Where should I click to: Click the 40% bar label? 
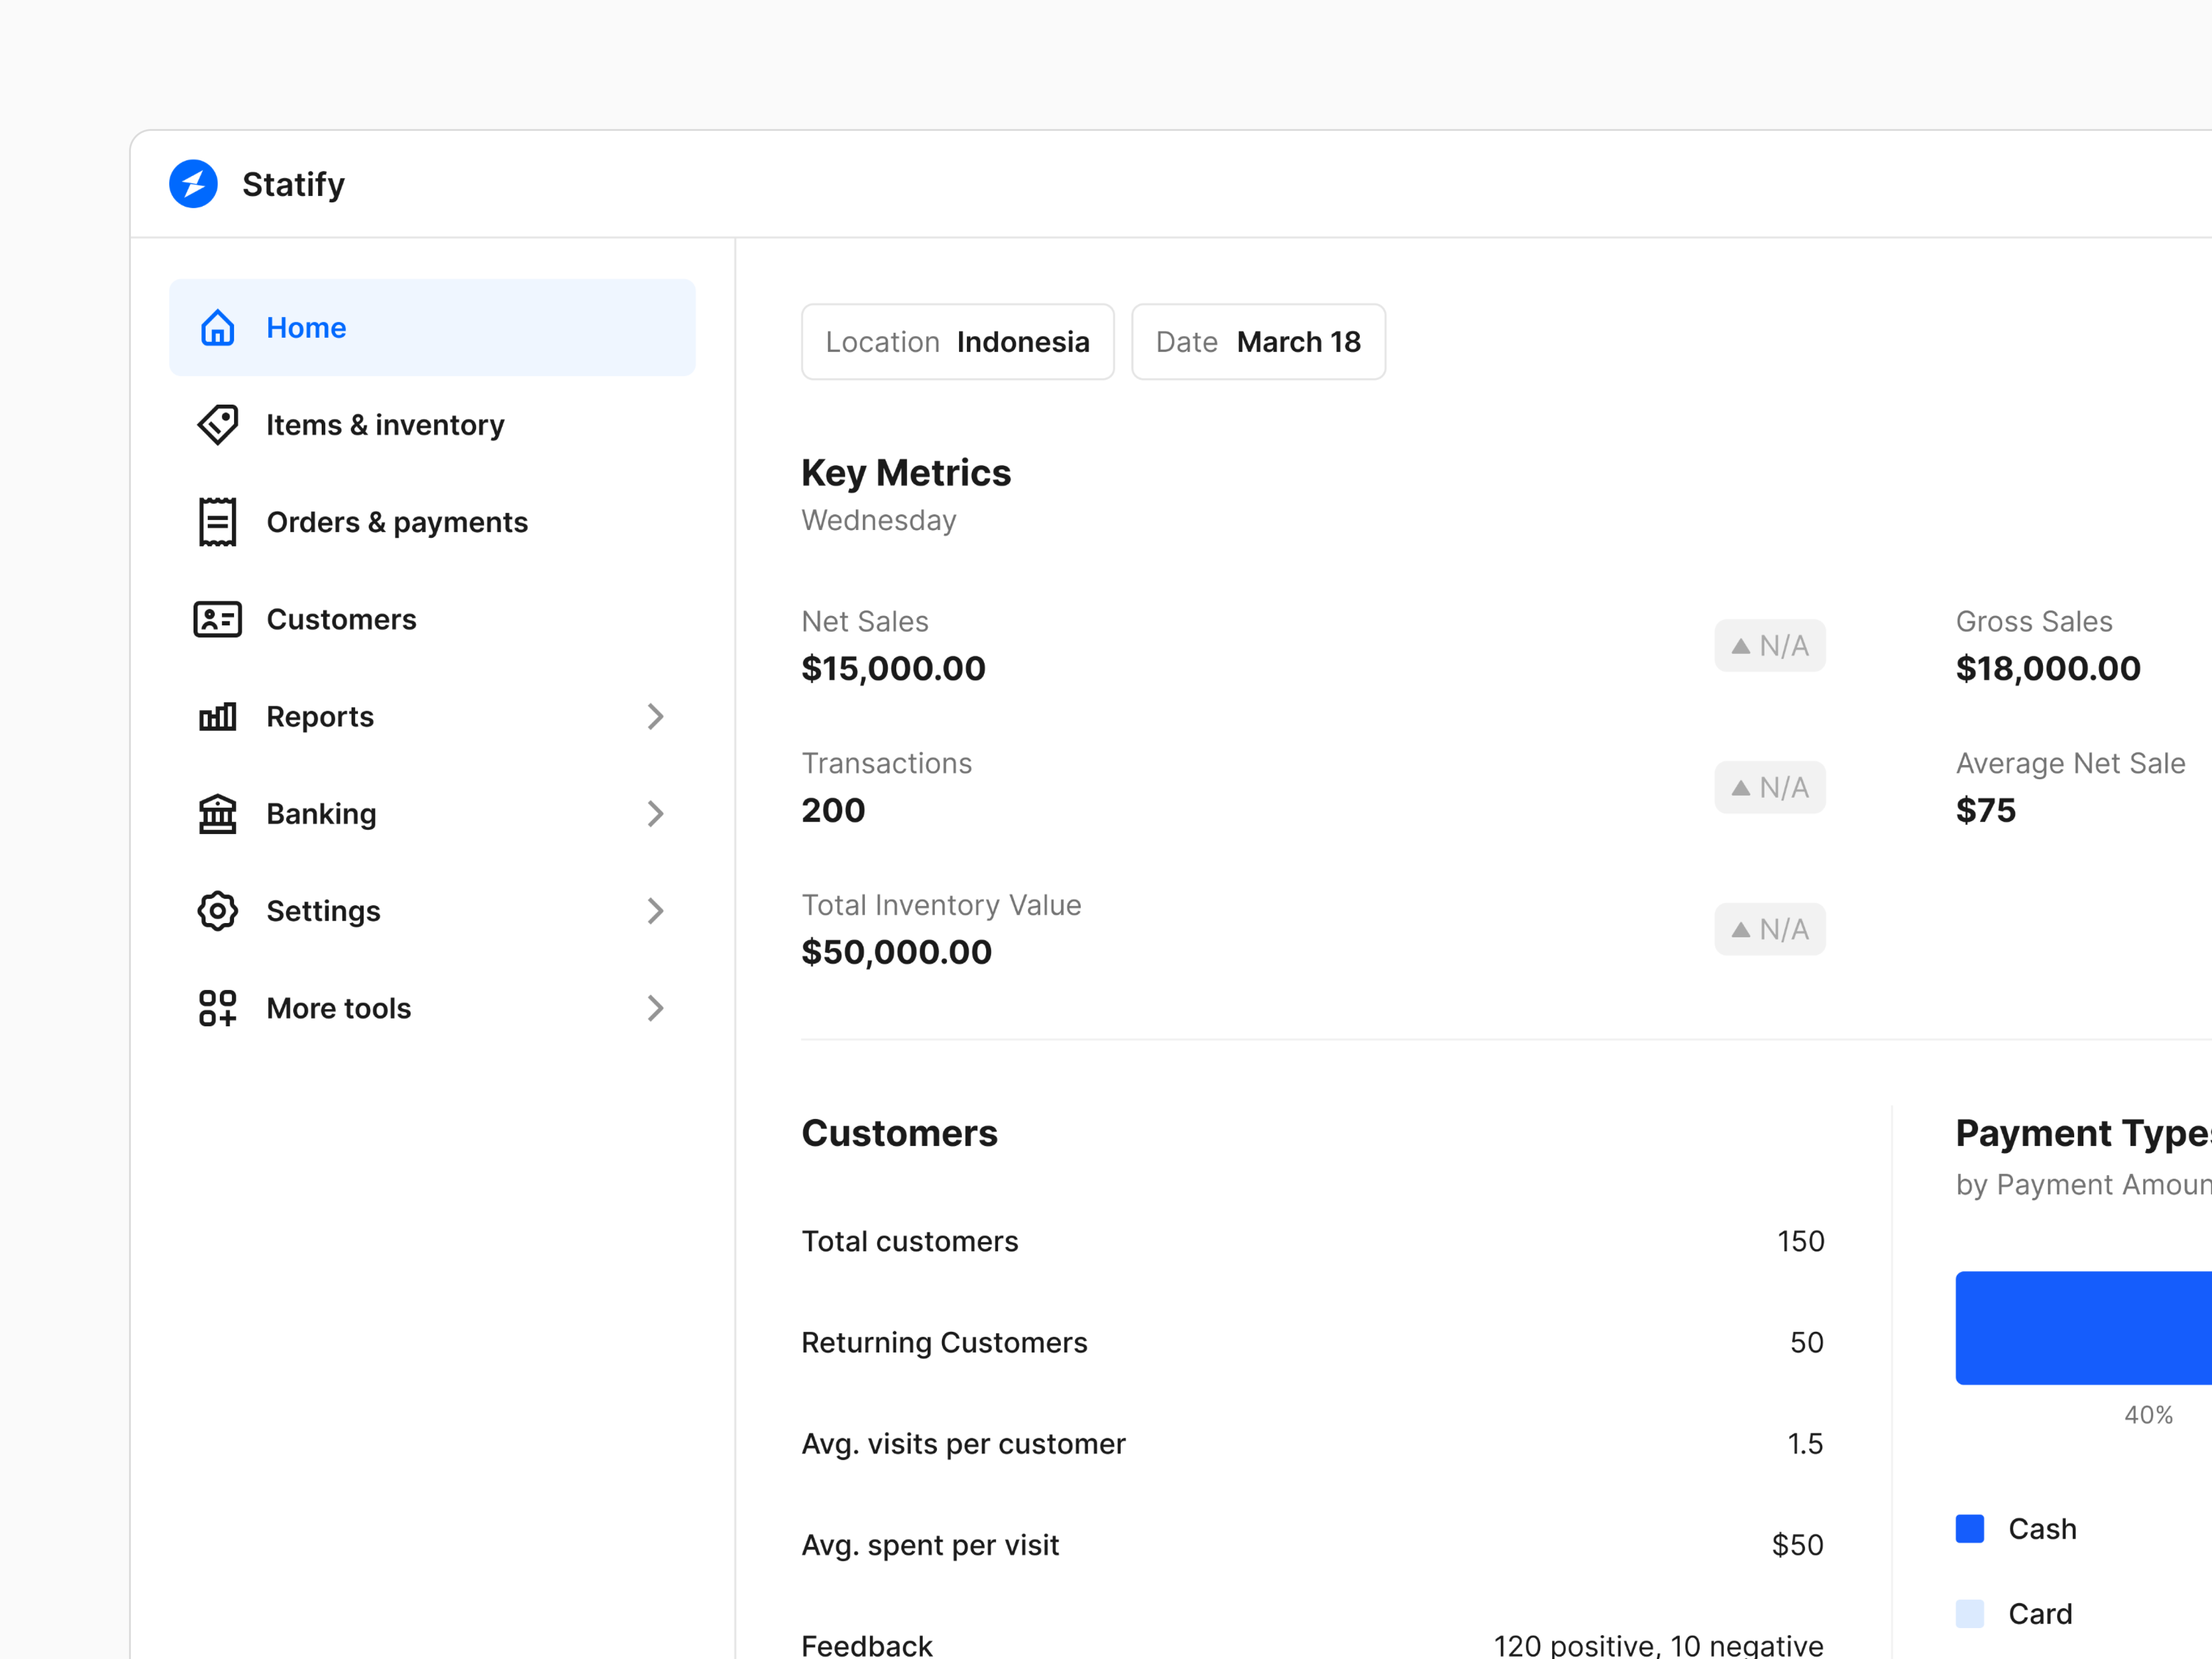[x=2148, y=1415]
